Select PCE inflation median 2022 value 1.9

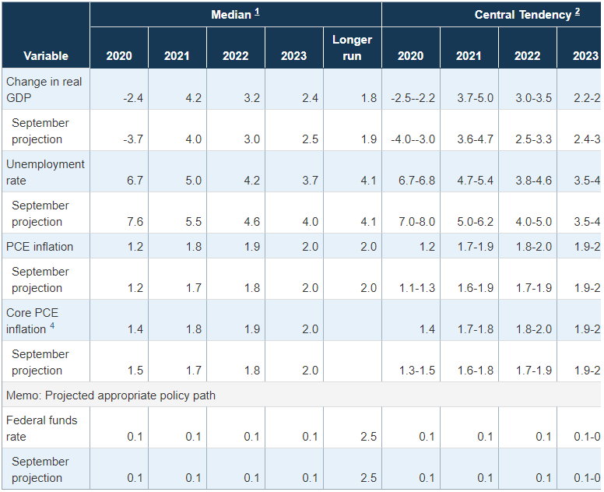pyautogui.click(x=252, y=247)
